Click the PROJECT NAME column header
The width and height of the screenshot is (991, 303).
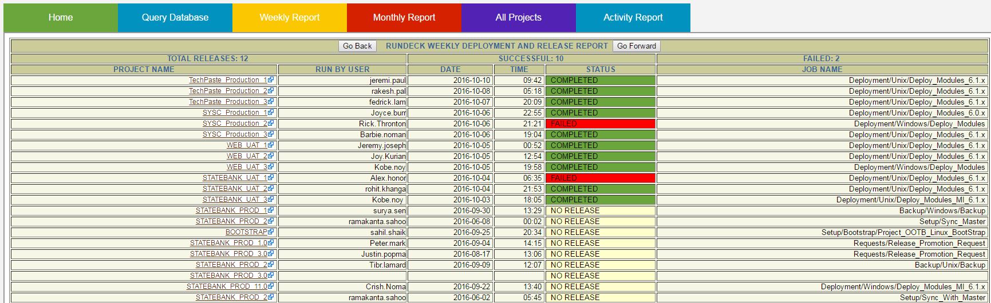144,69
